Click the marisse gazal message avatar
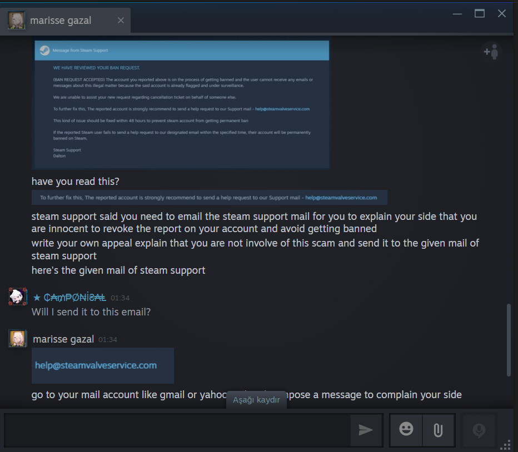Image resolution: width=518 pixels, height=452 pixels. (18, 338)
